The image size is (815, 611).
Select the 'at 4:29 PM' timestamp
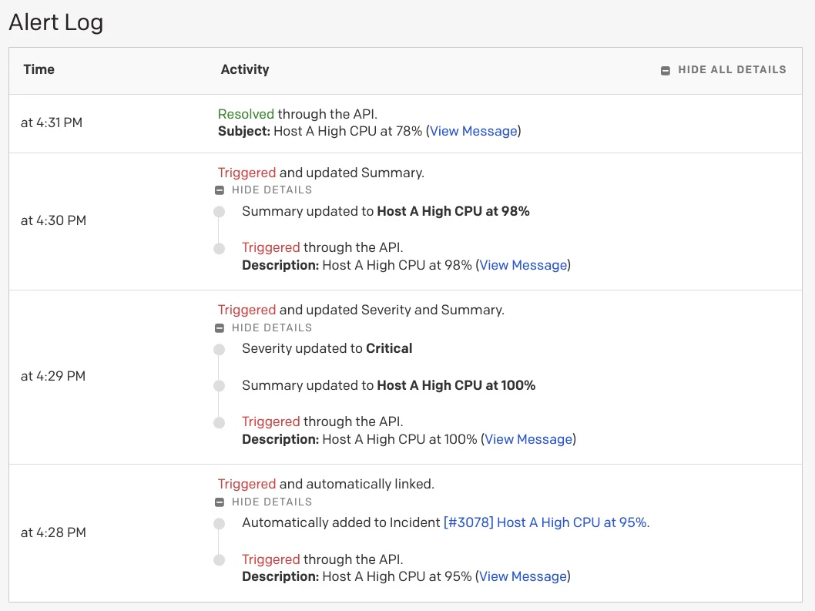pyautogui.click(x=53, y=376)
